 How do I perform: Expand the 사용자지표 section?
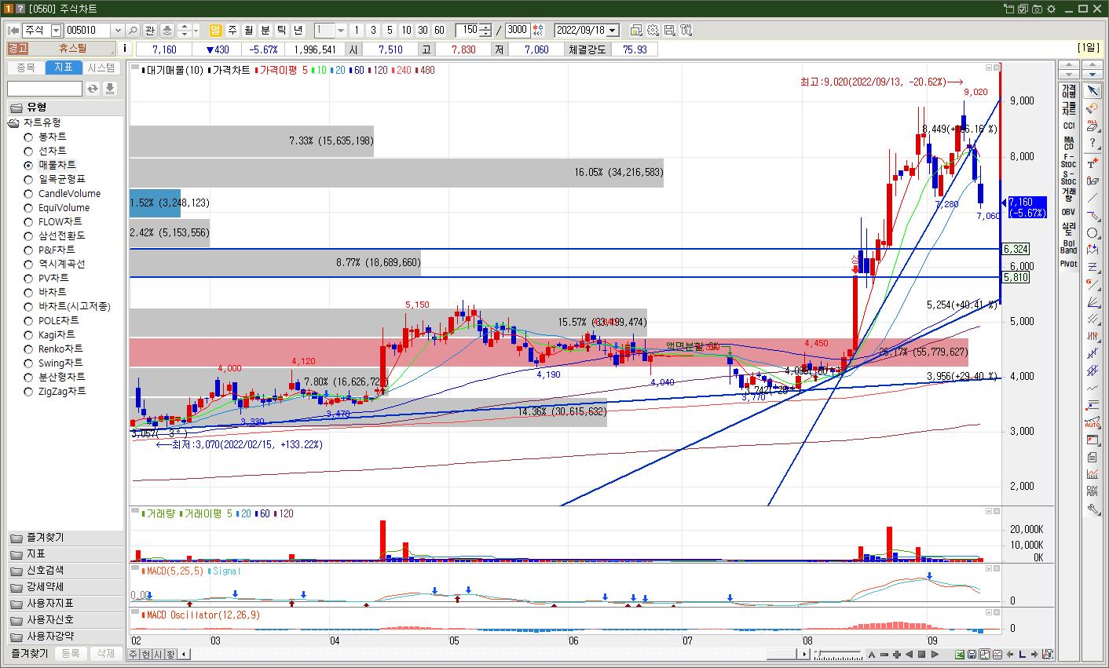[65, 604]
